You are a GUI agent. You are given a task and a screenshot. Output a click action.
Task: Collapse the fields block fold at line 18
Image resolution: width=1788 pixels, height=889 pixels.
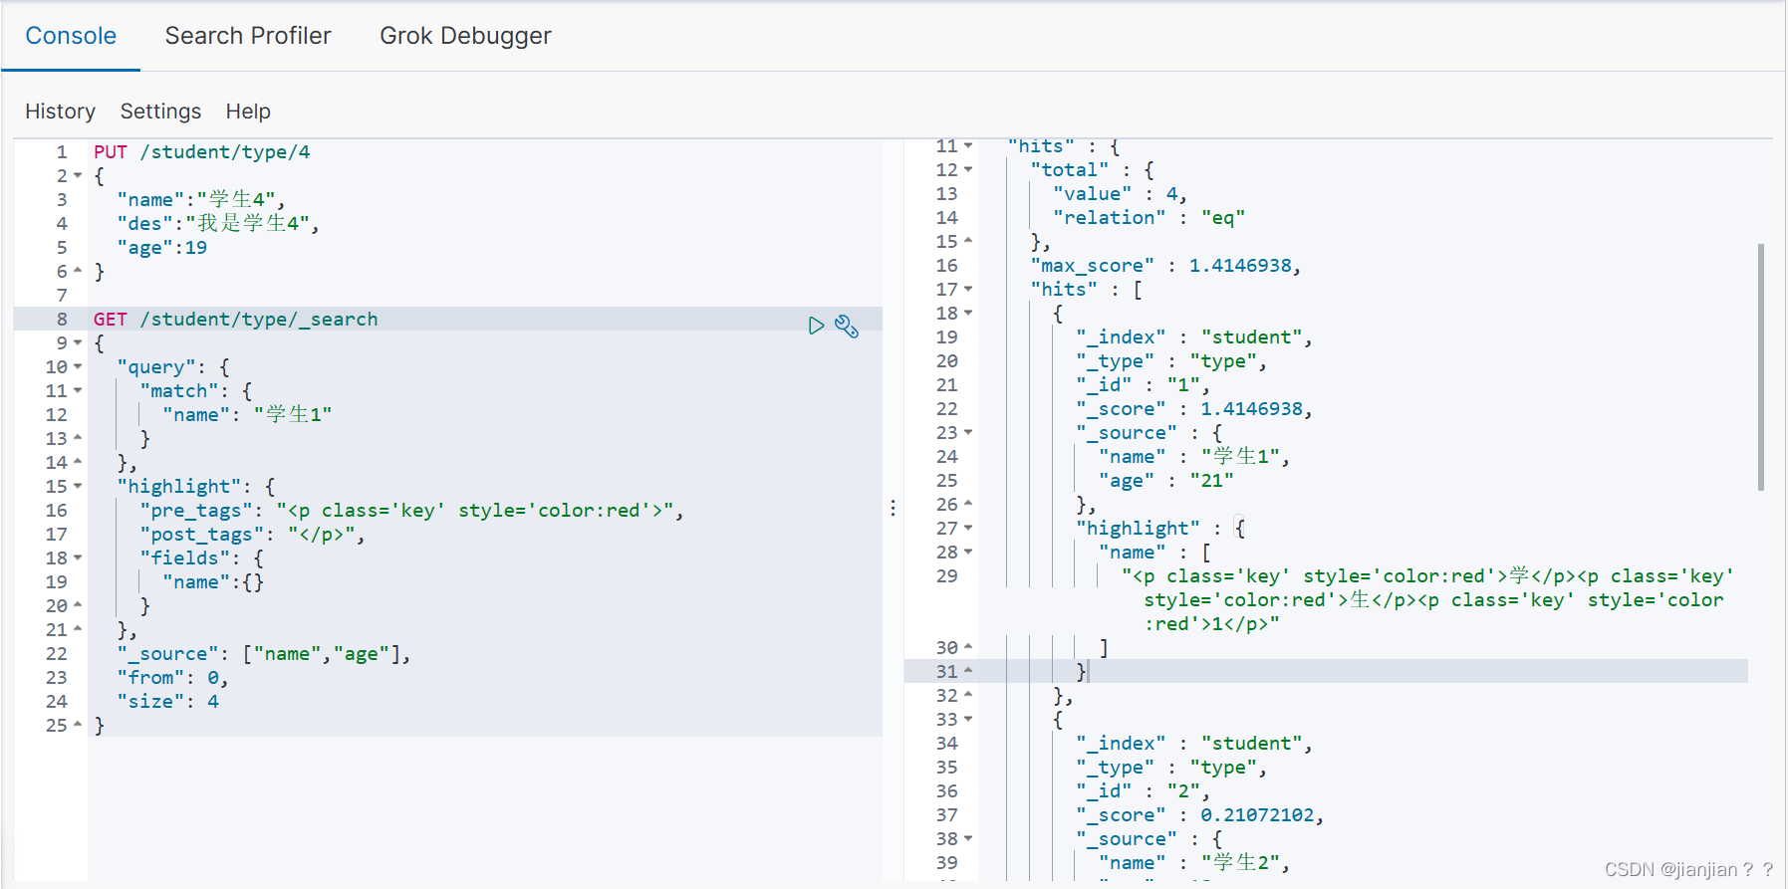78,558
